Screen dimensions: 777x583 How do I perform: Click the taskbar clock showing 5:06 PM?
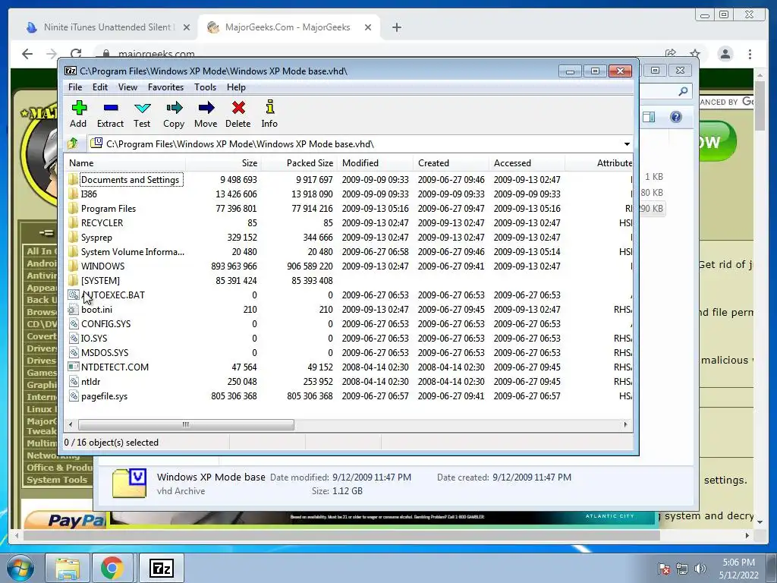(738, 569)
